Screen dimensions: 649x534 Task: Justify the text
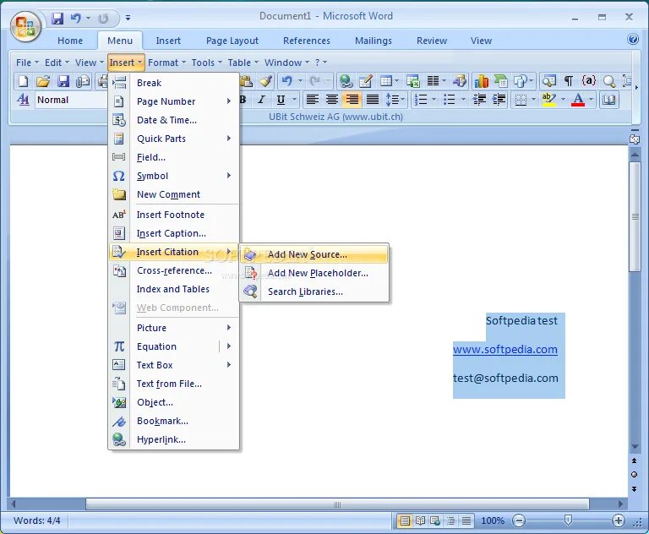[372, 100]
